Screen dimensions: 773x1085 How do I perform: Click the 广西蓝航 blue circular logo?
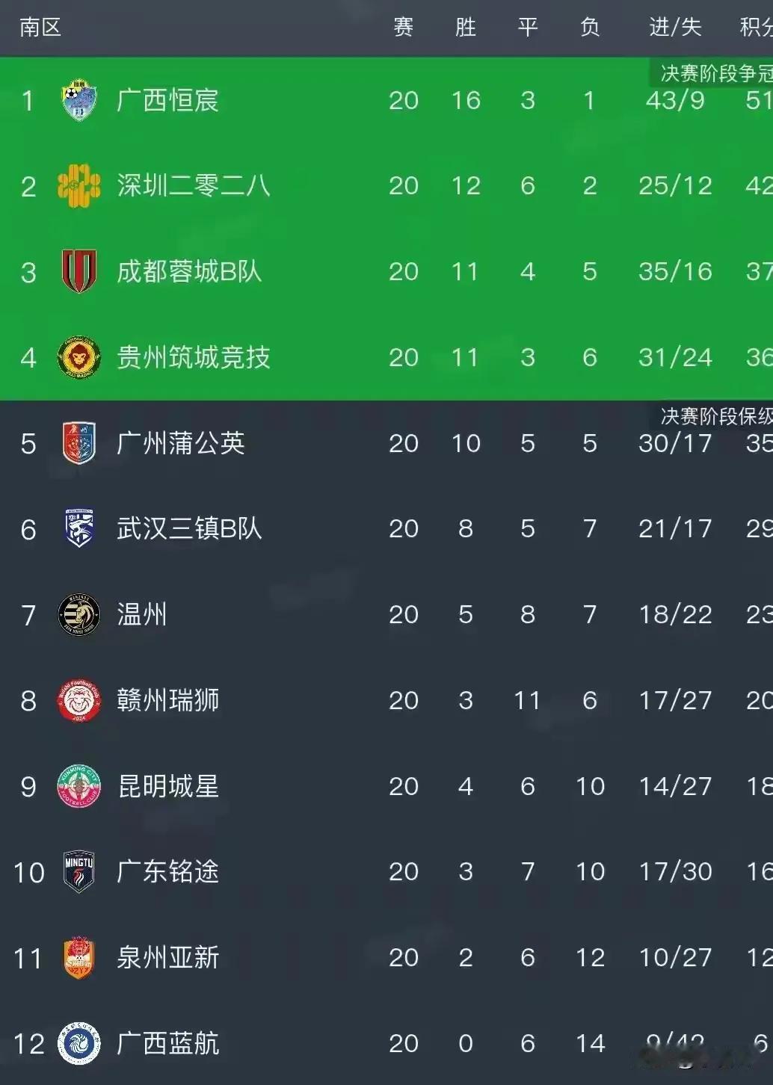point(79,1043)
